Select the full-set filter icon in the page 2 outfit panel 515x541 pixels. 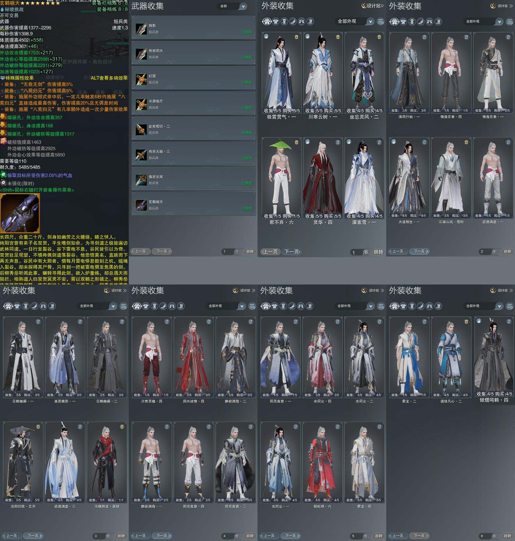click(x=394, y=22)
